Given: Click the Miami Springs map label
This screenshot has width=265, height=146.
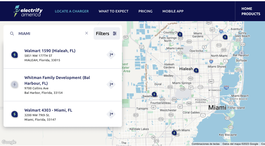Looking at the screenshot, I should (x=182, y=83).
